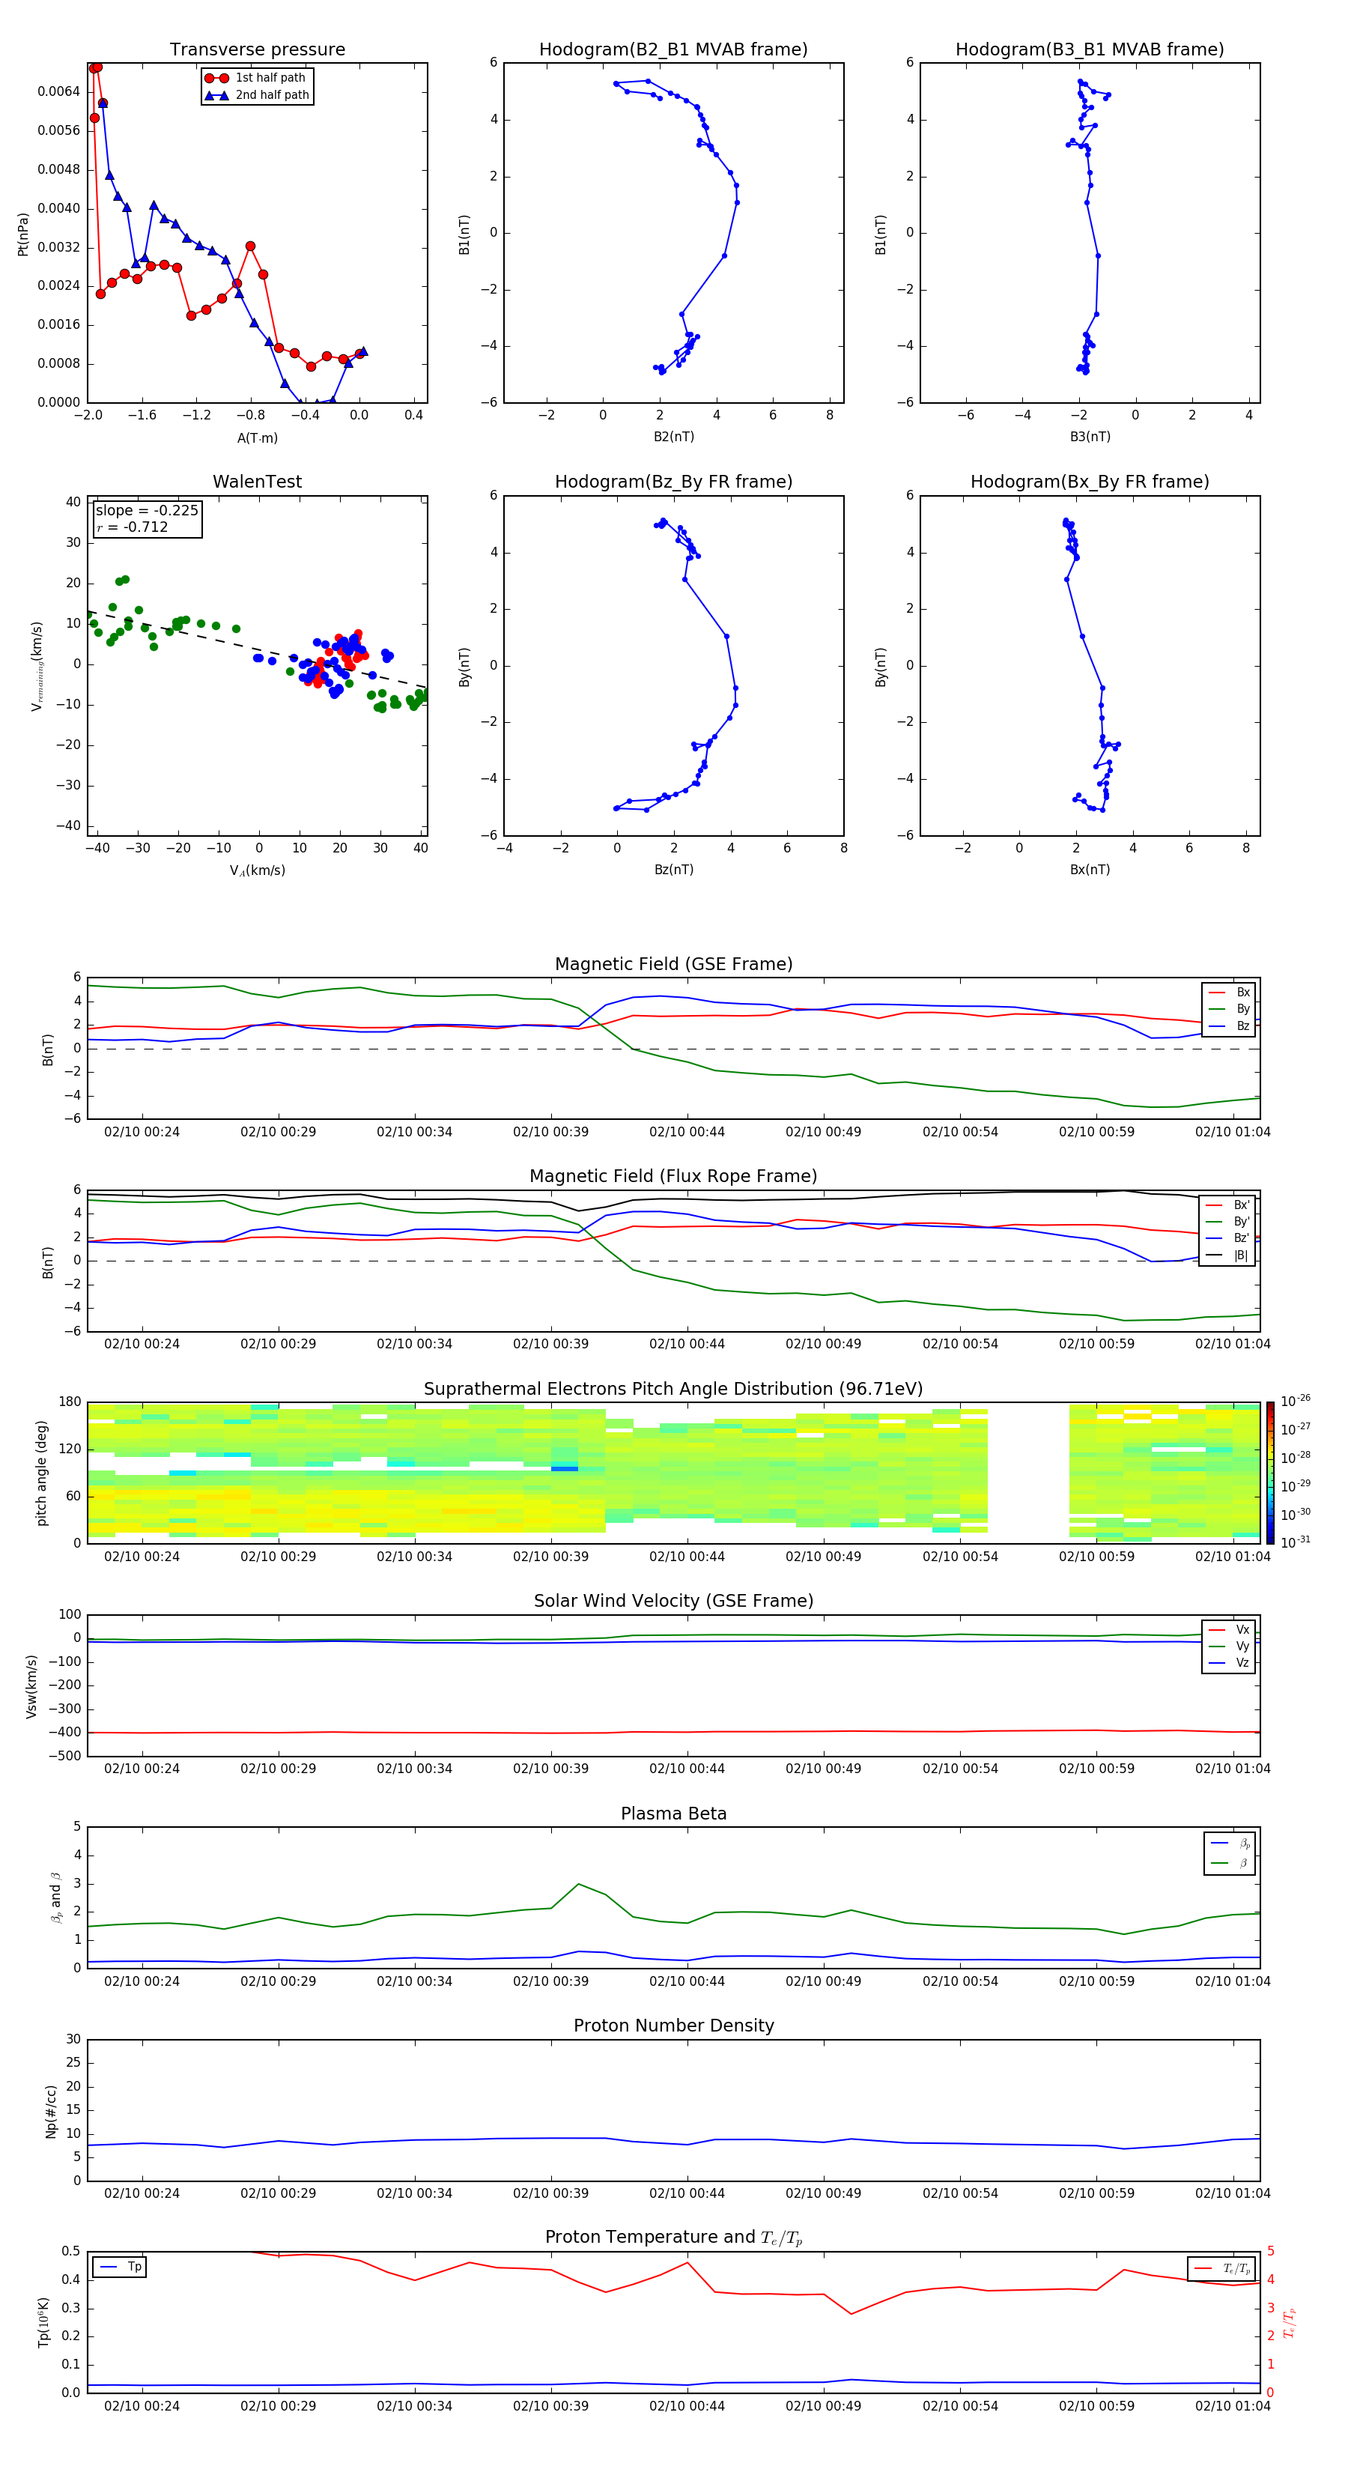
Task: Click the '2nd half path' legend entry
Action: click(256, 95)
